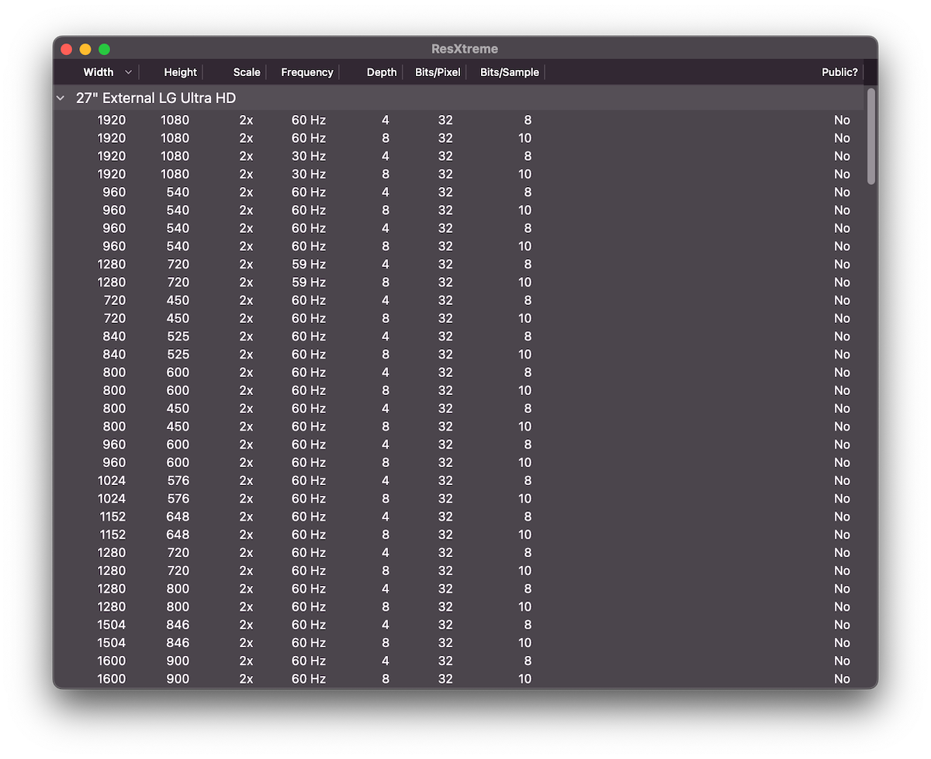Sort by the Bits/Pixel column
This screenshot has height=759, width=931.
[438, 72]
